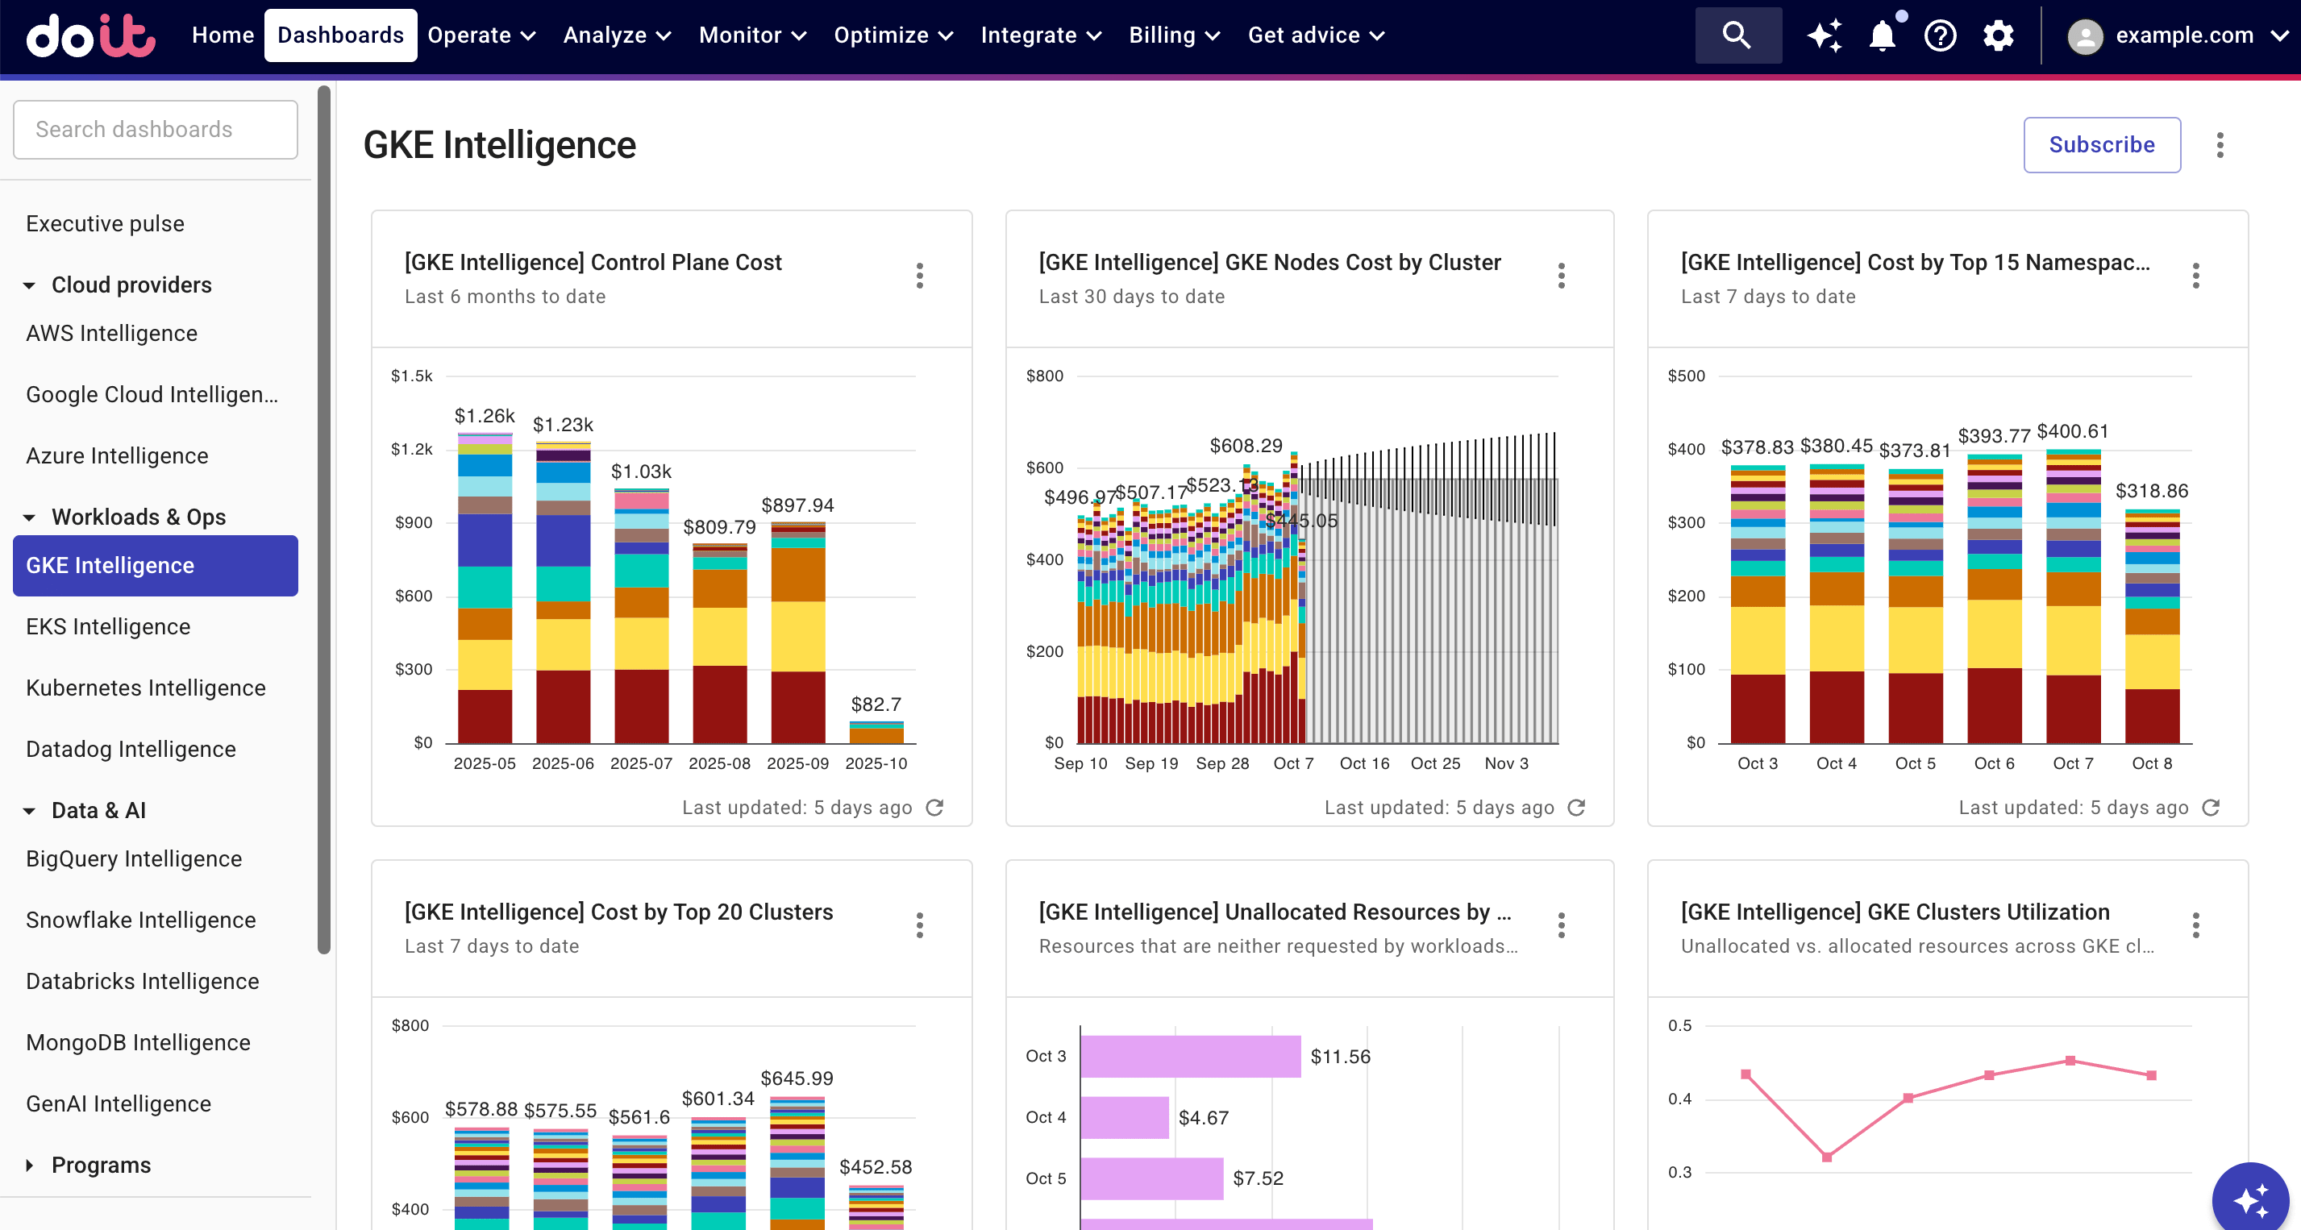Open help using the question mark icon
This screenshot has width=2301, height=1230.
point(1939,35)
